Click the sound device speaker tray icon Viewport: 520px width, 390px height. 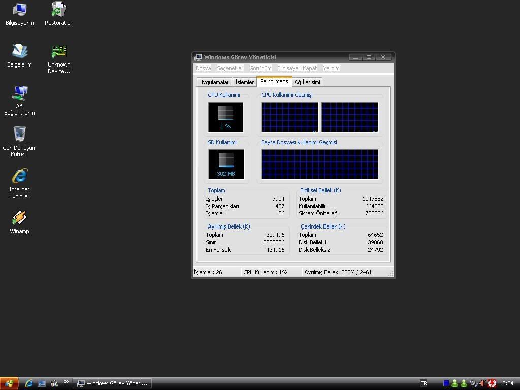(473, 383)
